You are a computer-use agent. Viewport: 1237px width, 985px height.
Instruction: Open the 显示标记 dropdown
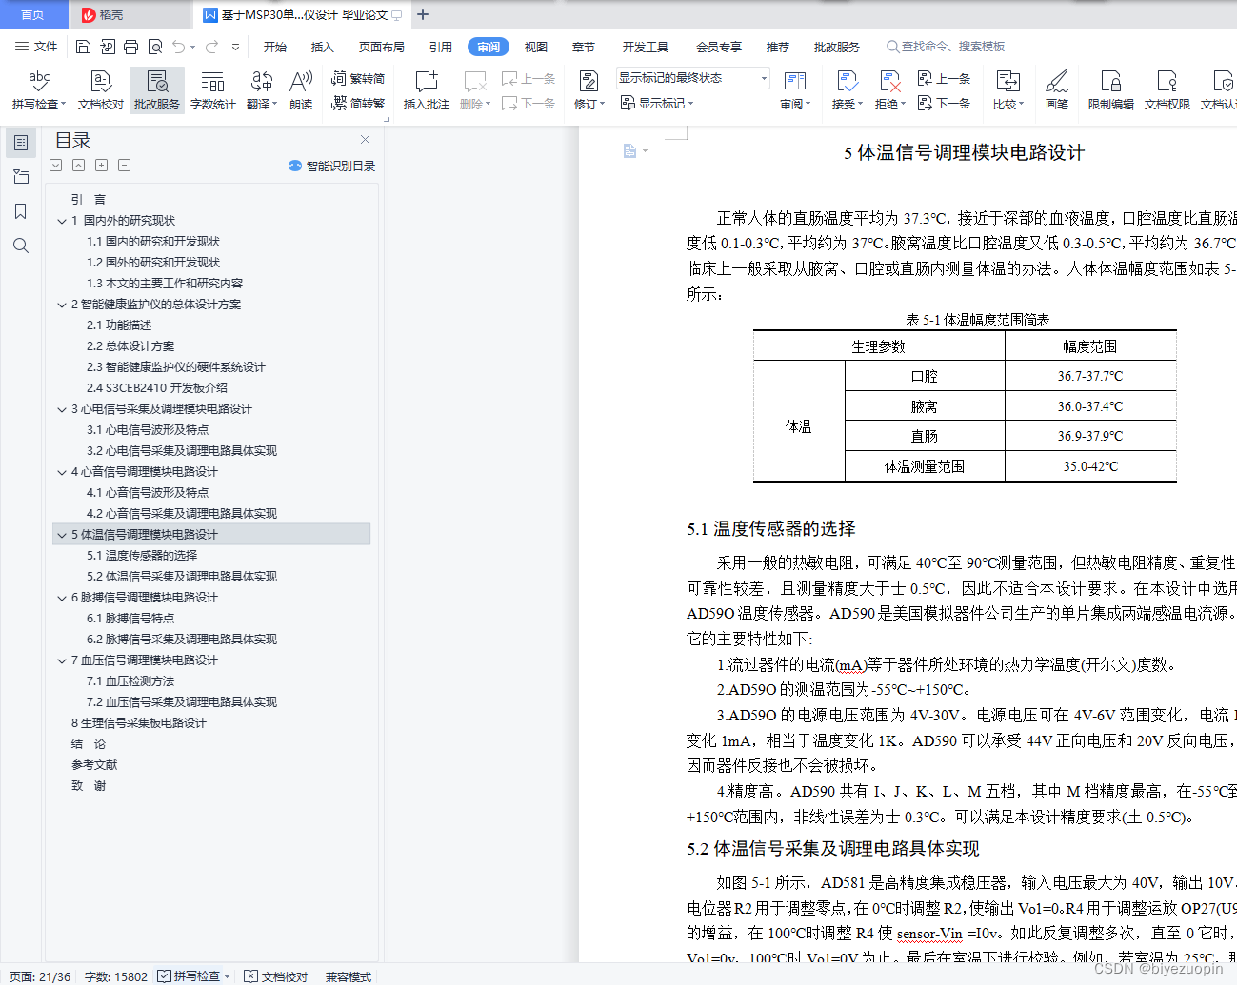tap(657, 103)
